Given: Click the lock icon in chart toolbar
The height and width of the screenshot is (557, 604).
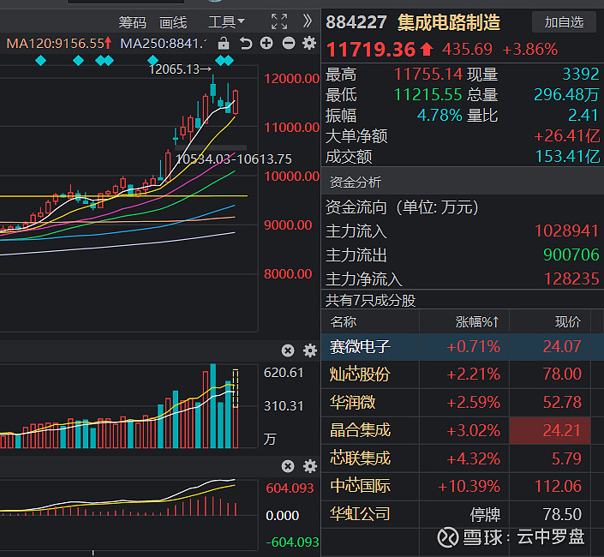Looking at the screenshot, I should tap(224, 43).
